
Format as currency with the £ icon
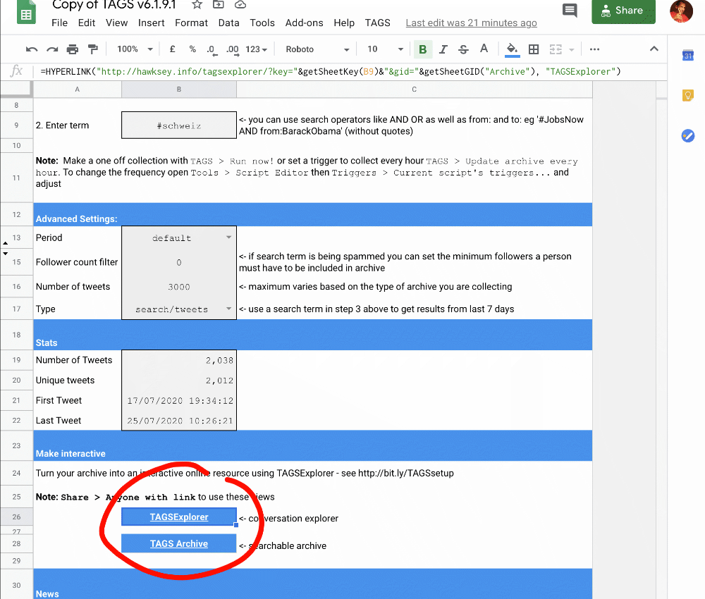172,49
